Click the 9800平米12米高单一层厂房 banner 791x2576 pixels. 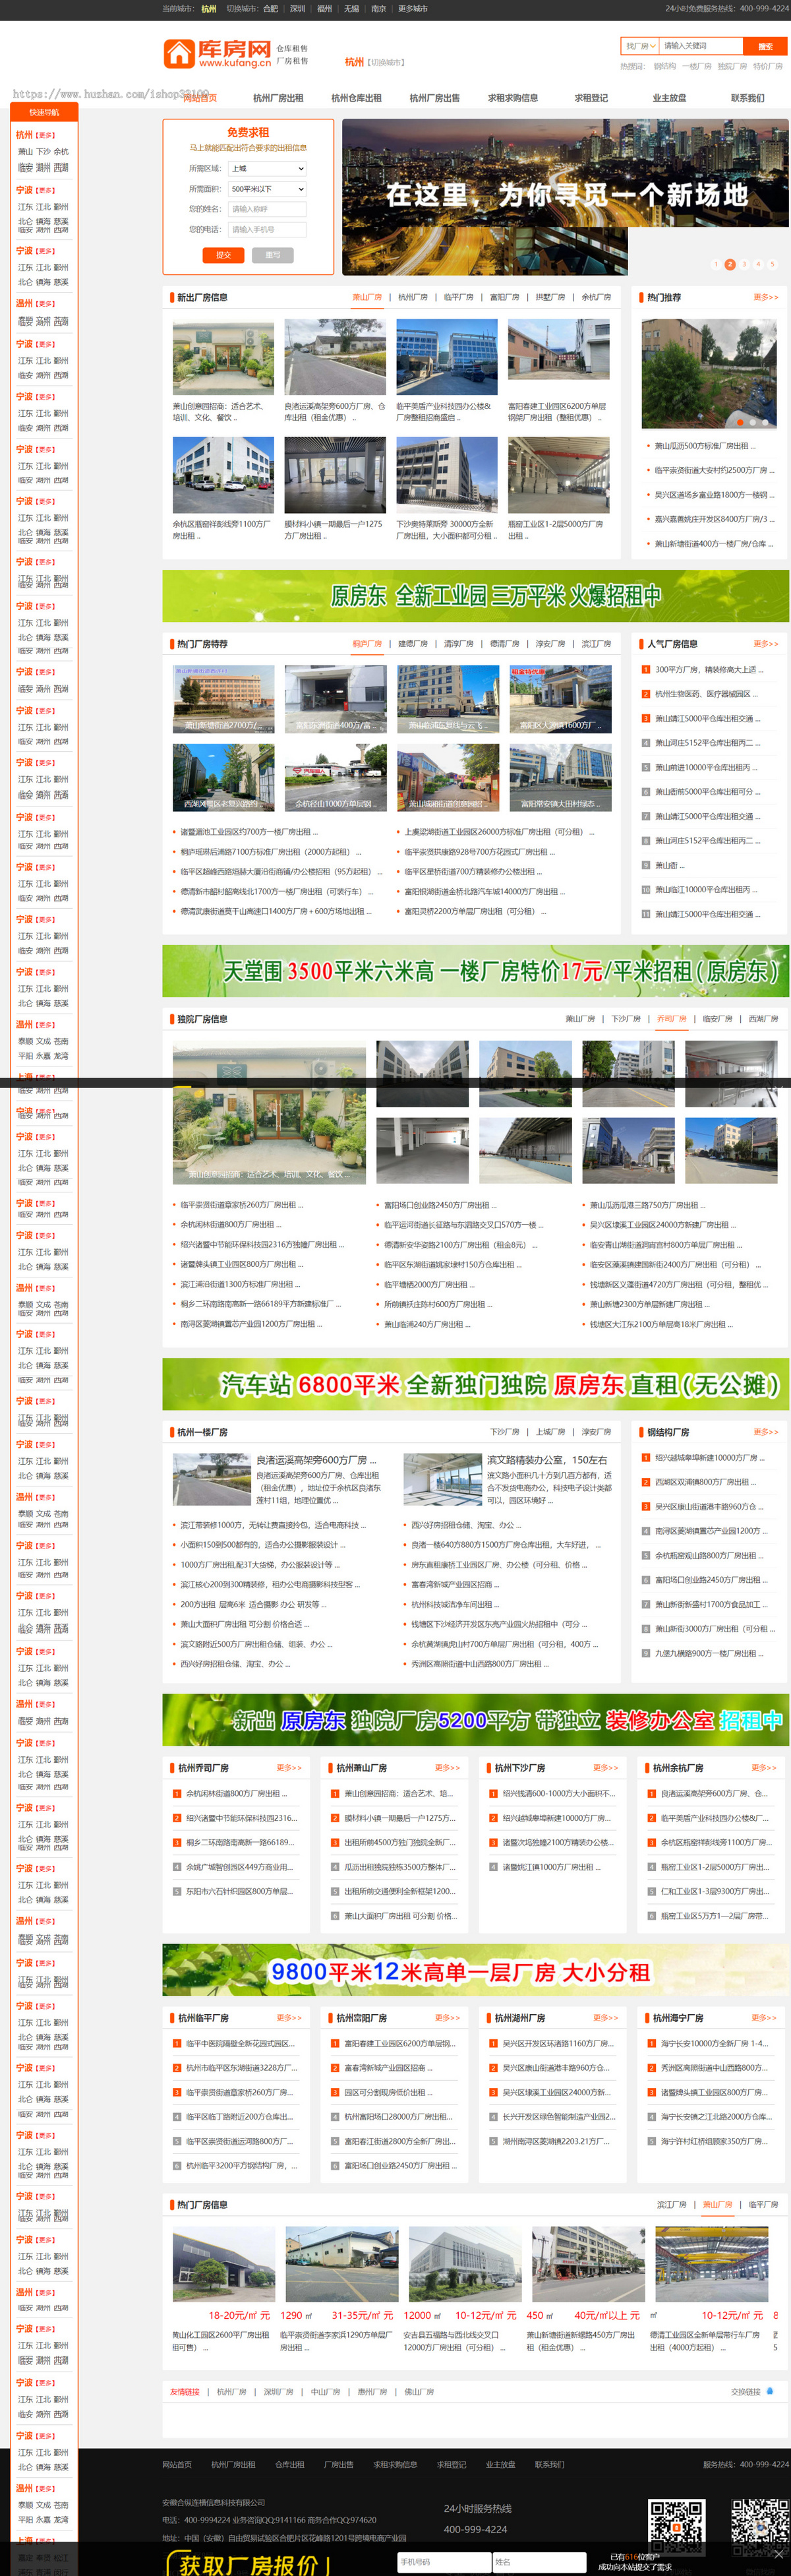pos(476,1971)
